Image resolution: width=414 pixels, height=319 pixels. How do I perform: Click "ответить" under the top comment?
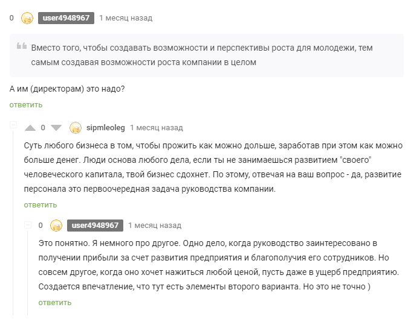[x=26, y=105]
